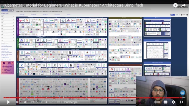
Task: Open the Headquarters Location dropdown
Action: click(8, 34)
